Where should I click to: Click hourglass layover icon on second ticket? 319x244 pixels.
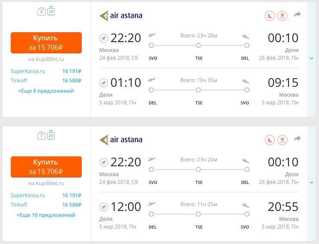282,140
